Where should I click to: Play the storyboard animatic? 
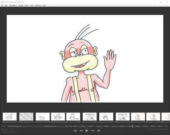click(87, 131)
